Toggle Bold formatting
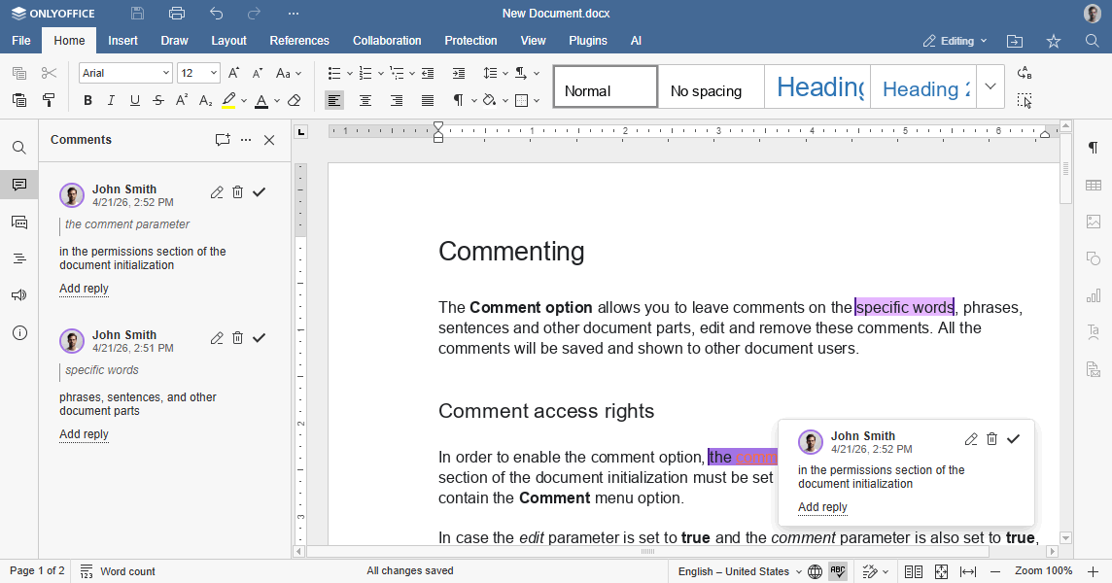This screenshot has height=583, width=1112. pyautogui.click(x=87, y=100)
